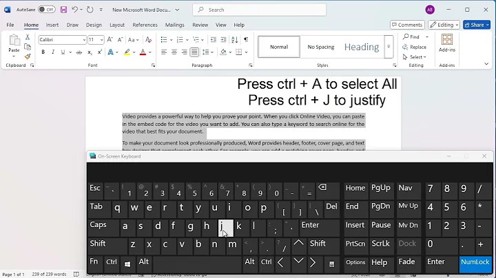Click the Save icon in title bar
The height and width of the screenshot is (278, 496).
coord(63,10)
